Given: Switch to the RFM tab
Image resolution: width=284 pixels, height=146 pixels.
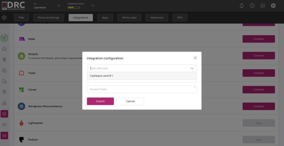Looking at the screenshot, I should [x=180, y=18].
